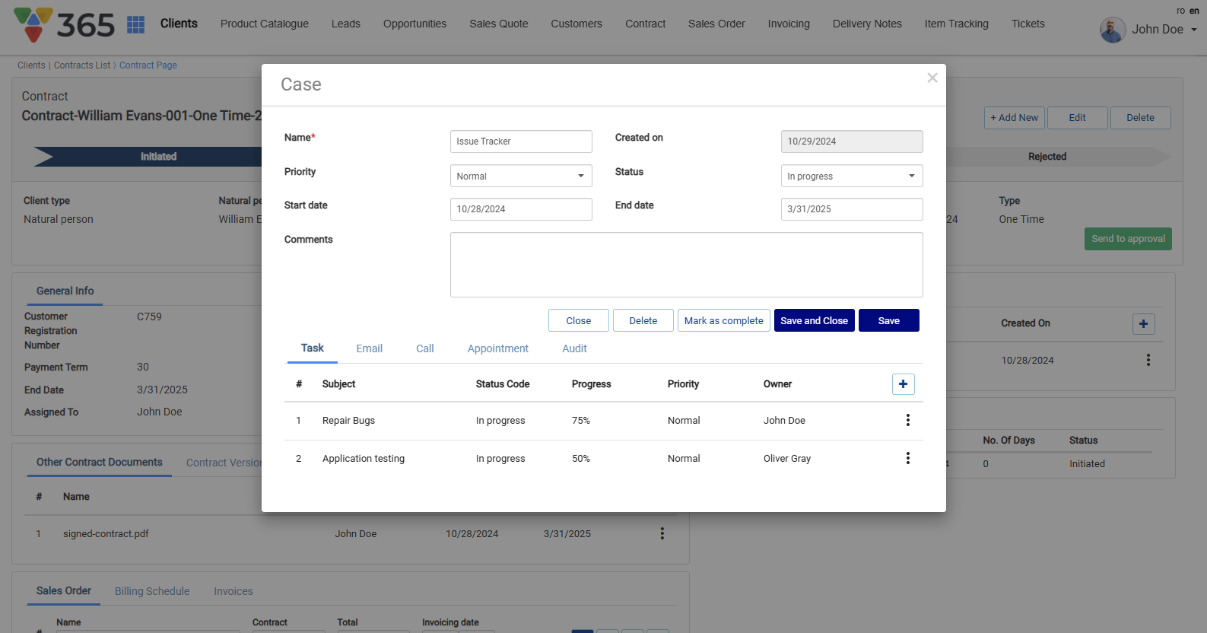Close the Case dialog with the X icon
1207x633 pixels.
pos(932,78)
